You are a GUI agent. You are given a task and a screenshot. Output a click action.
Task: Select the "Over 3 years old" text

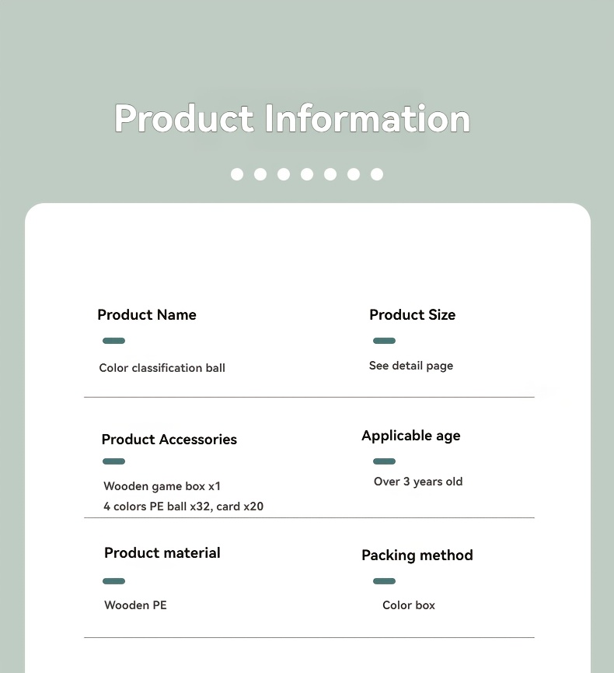tap(418, 482)
